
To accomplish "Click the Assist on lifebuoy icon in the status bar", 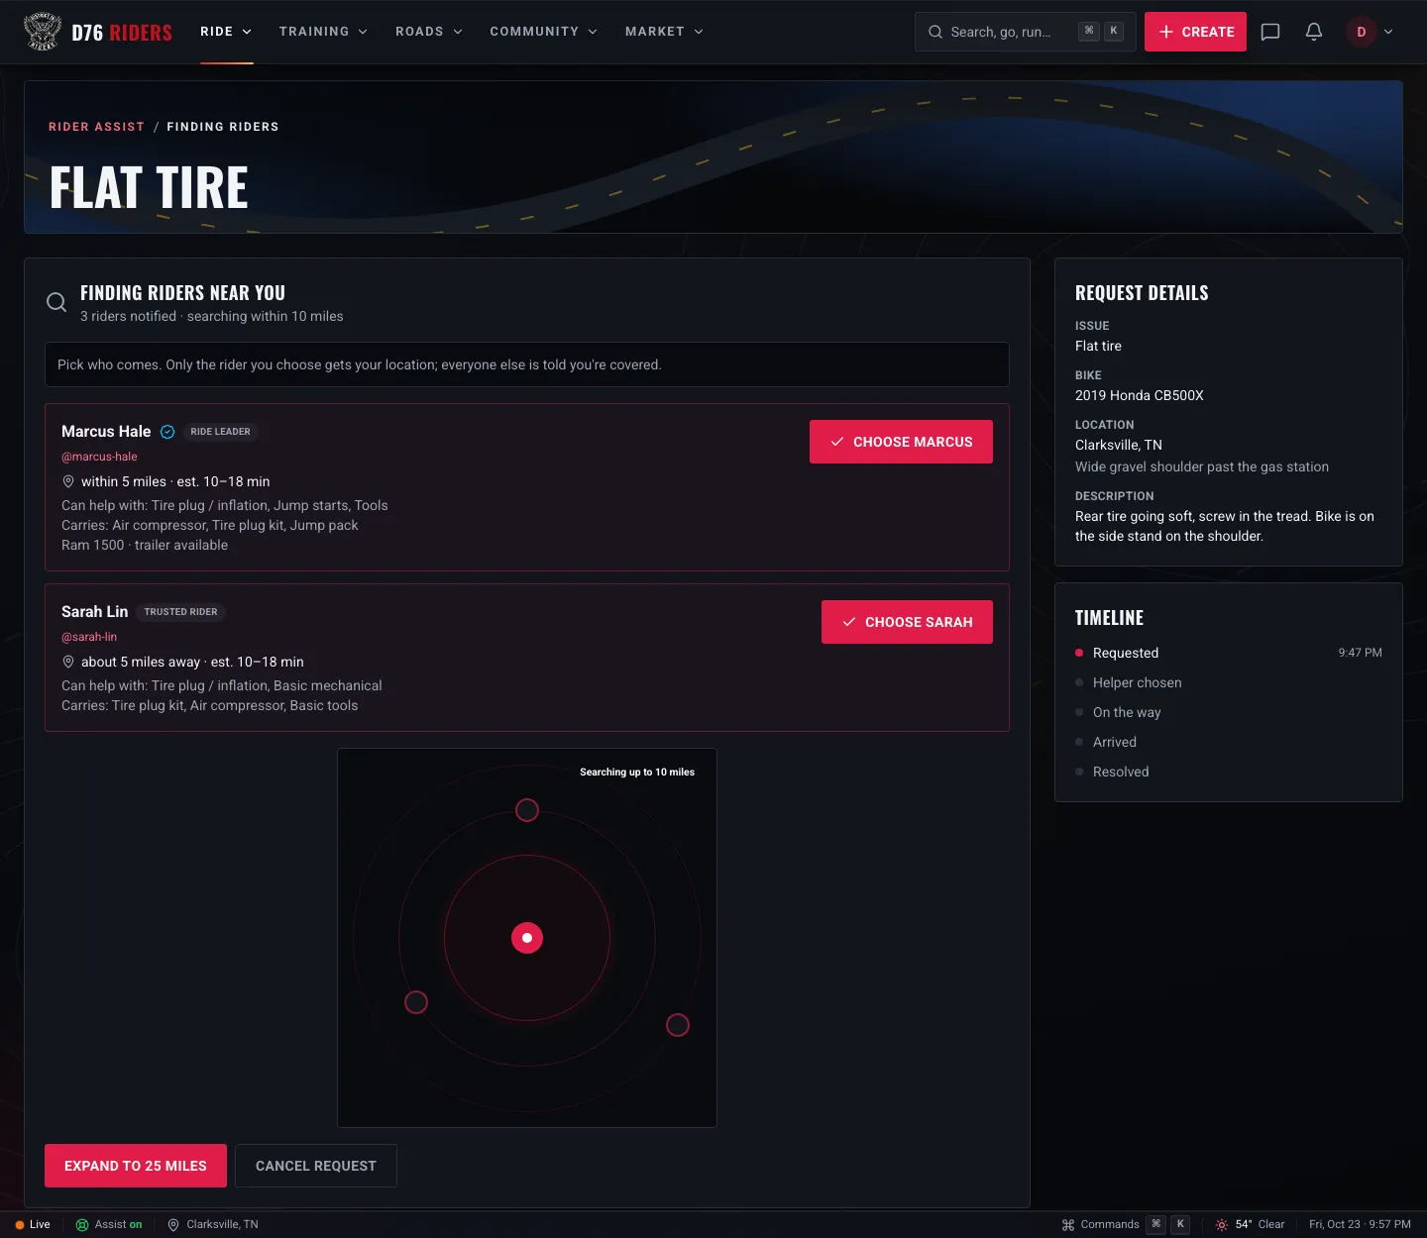I will tap(82, 1225).
